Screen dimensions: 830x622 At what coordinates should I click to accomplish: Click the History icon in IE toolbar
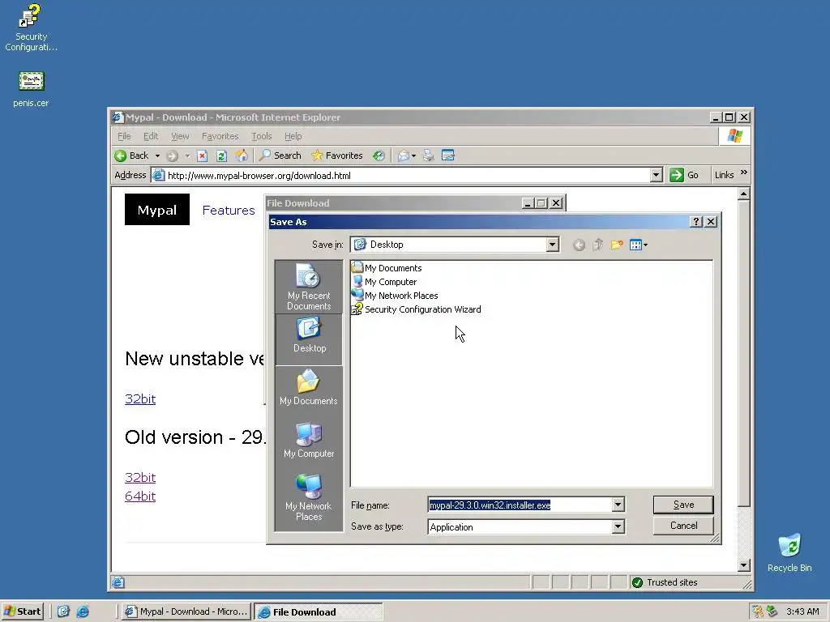[x=379, y=155]
